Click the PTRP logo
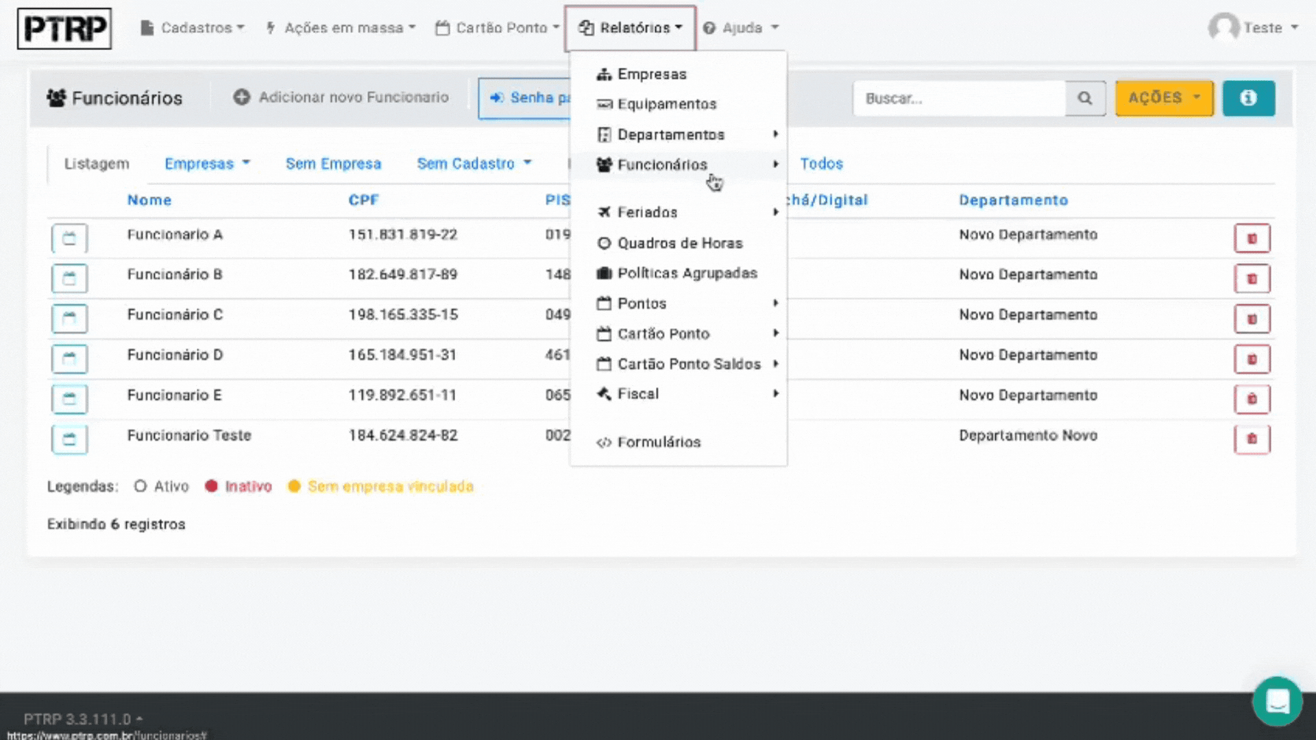This screenshot has height=740, width=1316. tap(64, 29)
